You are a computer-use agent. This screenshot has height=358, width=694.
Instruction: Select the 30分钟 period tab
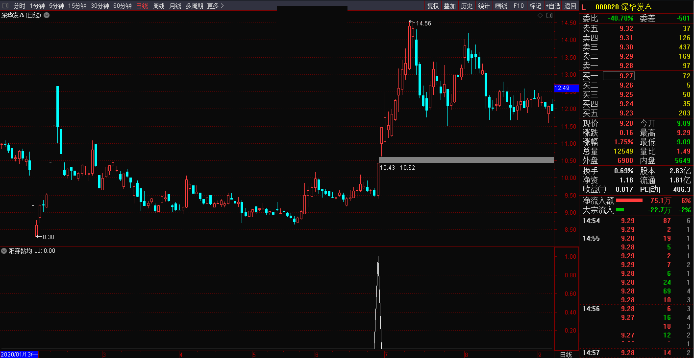click(x=100, y=6)
